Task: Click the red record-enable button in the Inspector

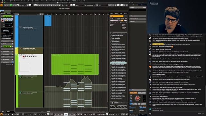Action: (2, 21)
